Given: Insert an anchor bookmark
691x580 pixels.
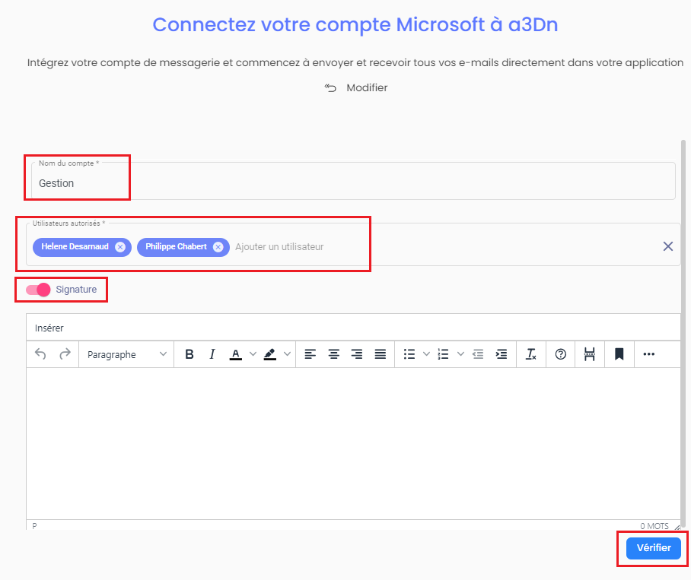Looking at the screenshot, I should pos(619,354).
